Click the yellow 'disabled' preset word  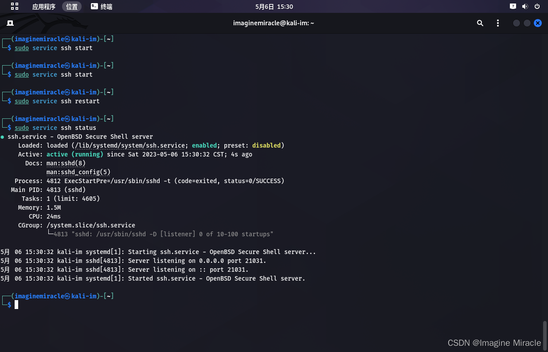(x=266, y=145)
